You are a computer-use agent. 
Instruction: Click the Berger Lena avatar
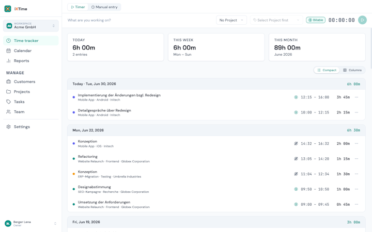[x=8, y=223]
